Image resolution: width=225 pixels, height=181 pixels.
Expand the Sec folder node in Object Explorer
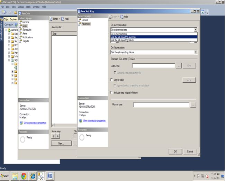(9, 37)
